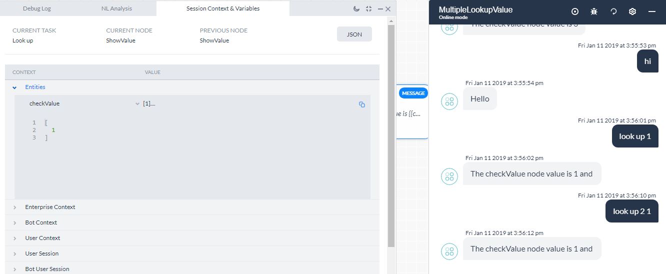Click the blue MESSAGE node label
Screen dimensions: 666x274
point(413,93)
